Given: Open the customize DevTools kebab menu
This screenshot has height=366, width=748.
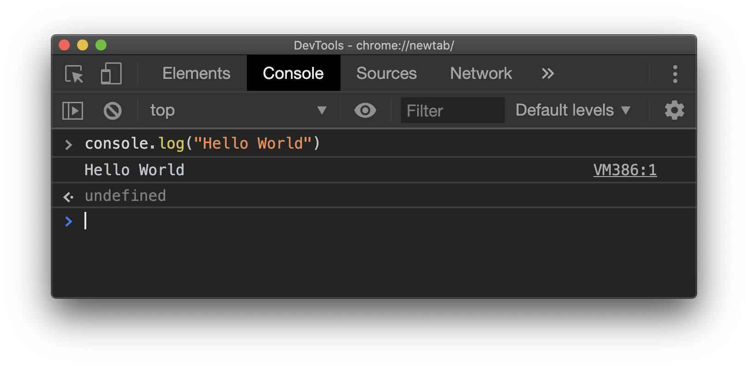Looking at the screenshot, I should coord(675,73).
